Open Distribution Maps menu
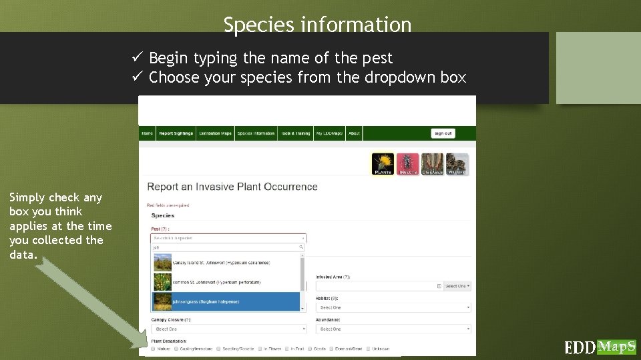 coord(216,133)
